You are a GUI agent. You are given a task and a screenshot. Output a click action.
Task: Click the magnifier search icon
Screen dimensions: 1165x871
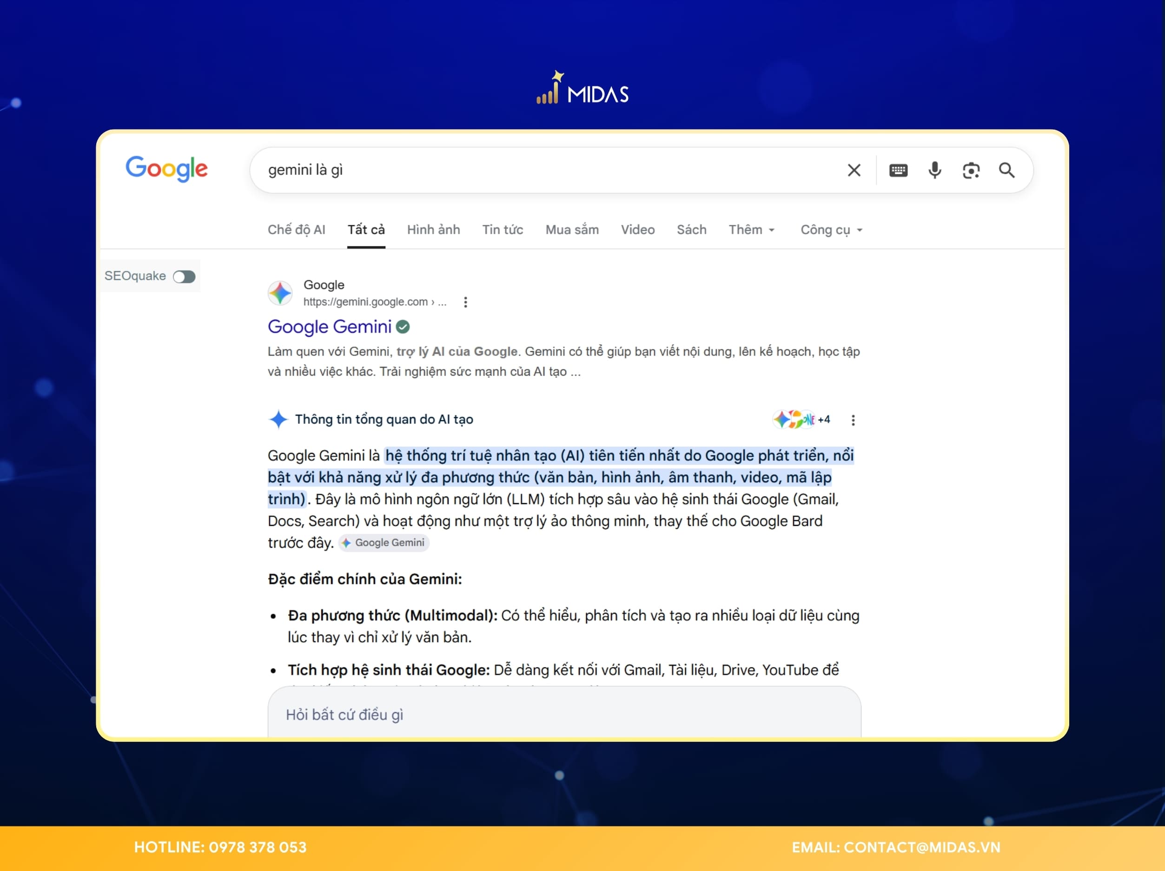coord(1006,170)
